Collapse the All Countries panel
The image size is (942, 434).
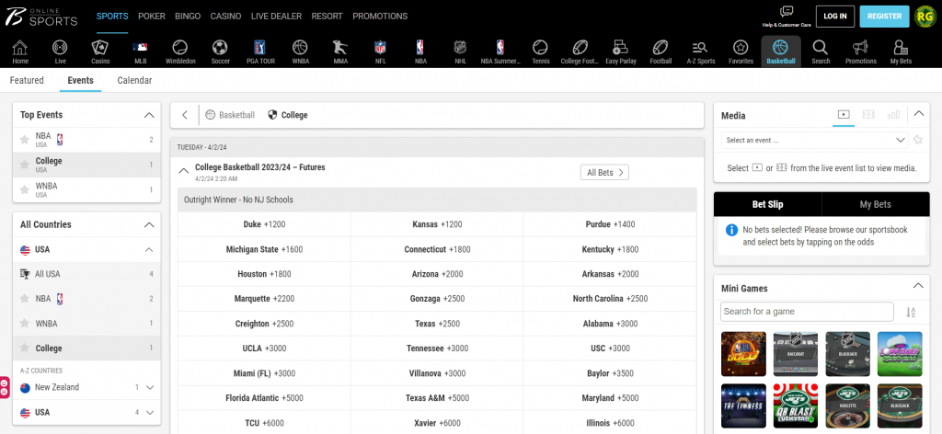click(149, 224)
